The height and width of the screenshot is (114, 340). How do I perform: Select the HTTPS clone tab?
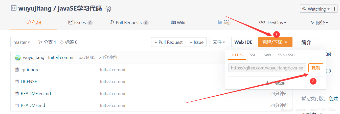click(x=237, y=55)
